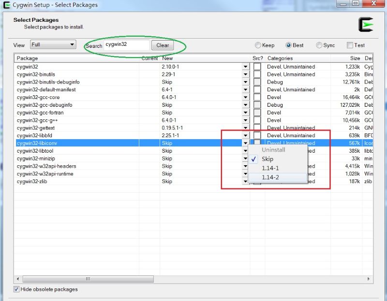Open version dropdown for cygwin32-default-manifest
387x301 pixels.
(x=245, y=89)
